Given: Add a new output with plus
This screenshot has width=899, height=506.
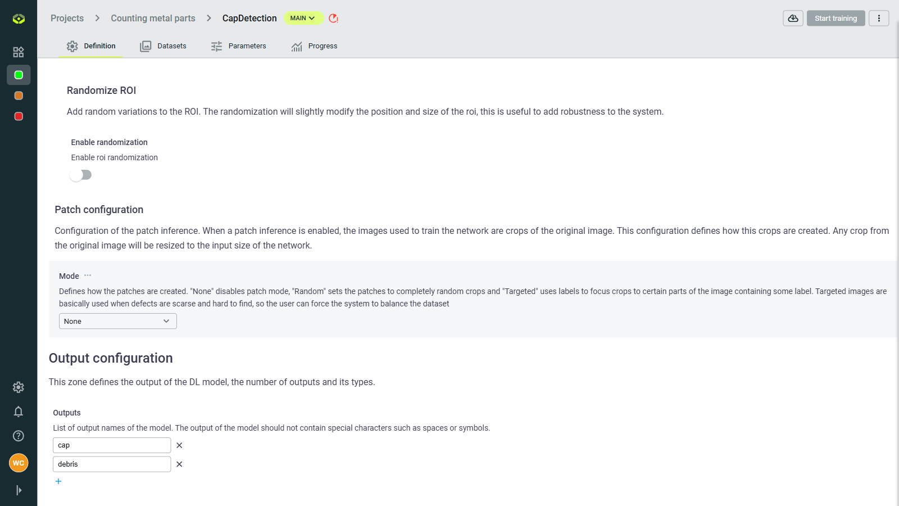Looking at the screenshot, I should coord(58,481).
